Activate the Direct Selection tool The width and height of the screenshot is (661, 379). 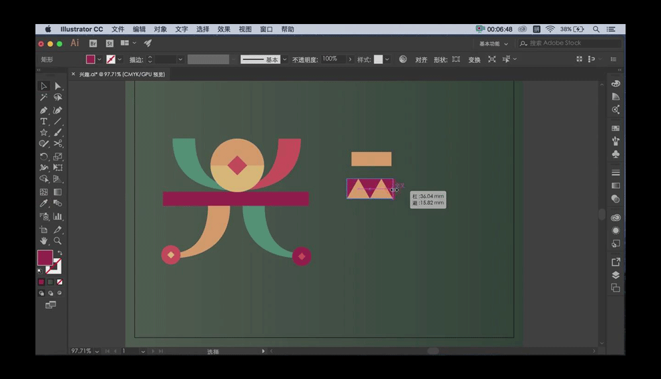point(58,86)
